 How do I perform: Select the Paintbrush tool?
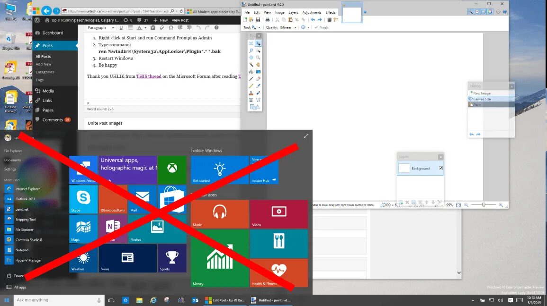click(251, 78)
